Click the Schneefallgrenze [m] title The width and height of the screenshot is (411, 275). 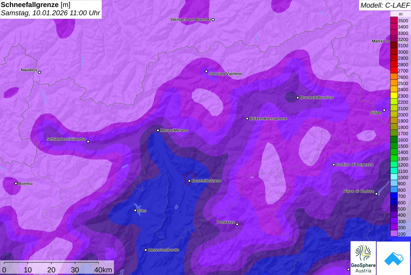coord(36,5)
